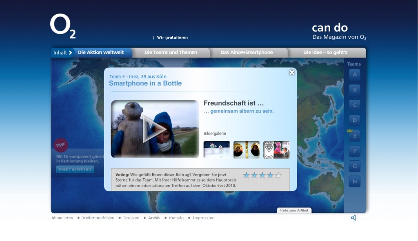Image resolution: width=418 pixels, height=241 pixels.
Task: Select Team F button
Action: (355, 151)
